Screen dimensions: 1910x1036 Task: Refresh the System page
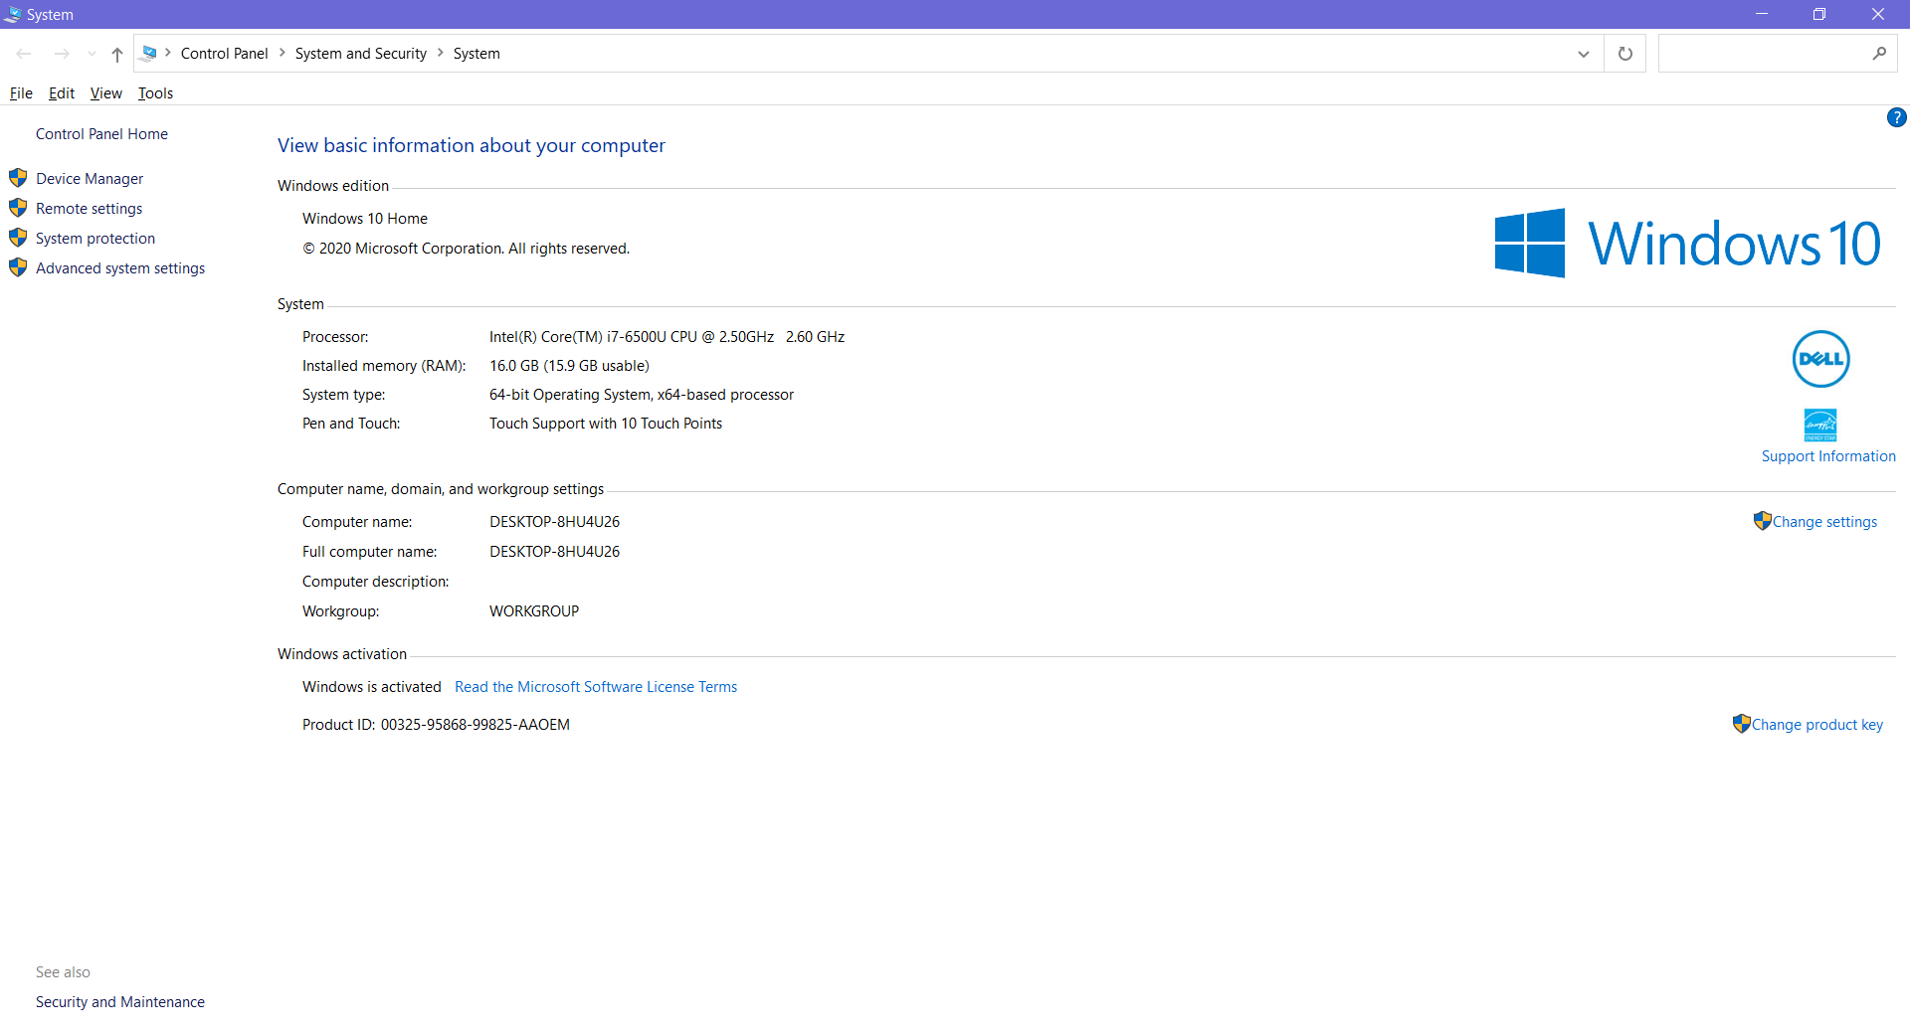click(1625, 54)
